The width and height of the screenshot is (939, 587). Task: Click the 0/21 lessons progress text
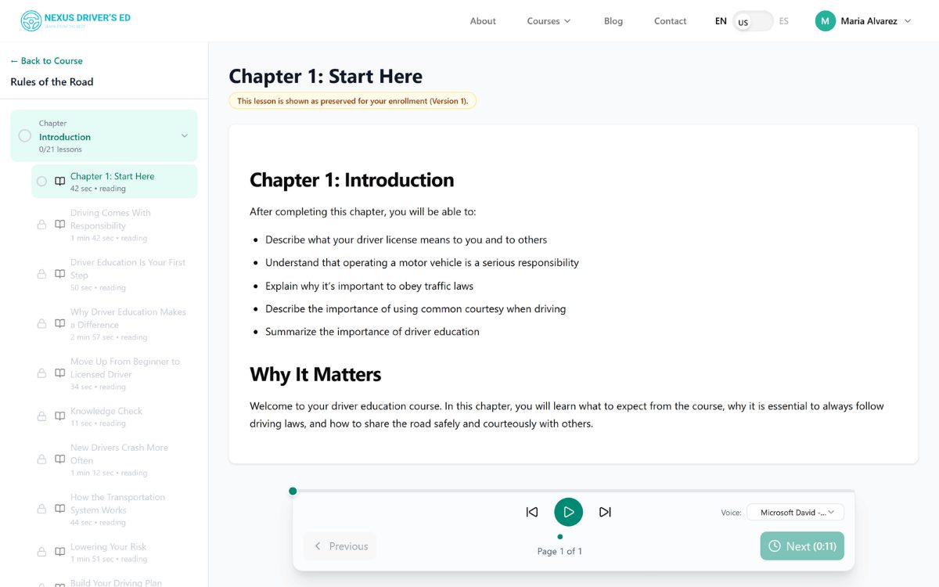60,149
